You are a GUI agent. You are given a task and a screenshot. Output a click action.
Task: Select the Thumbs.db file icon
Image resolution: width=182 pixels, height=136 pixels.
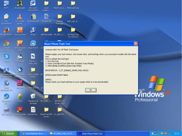pos(47,18)
